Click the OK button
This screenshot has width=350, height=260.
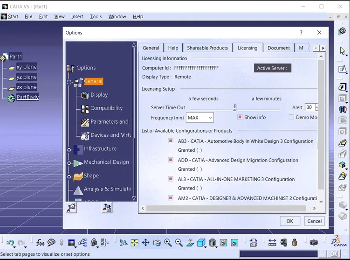pyautogui.click(x=290, y=221)
